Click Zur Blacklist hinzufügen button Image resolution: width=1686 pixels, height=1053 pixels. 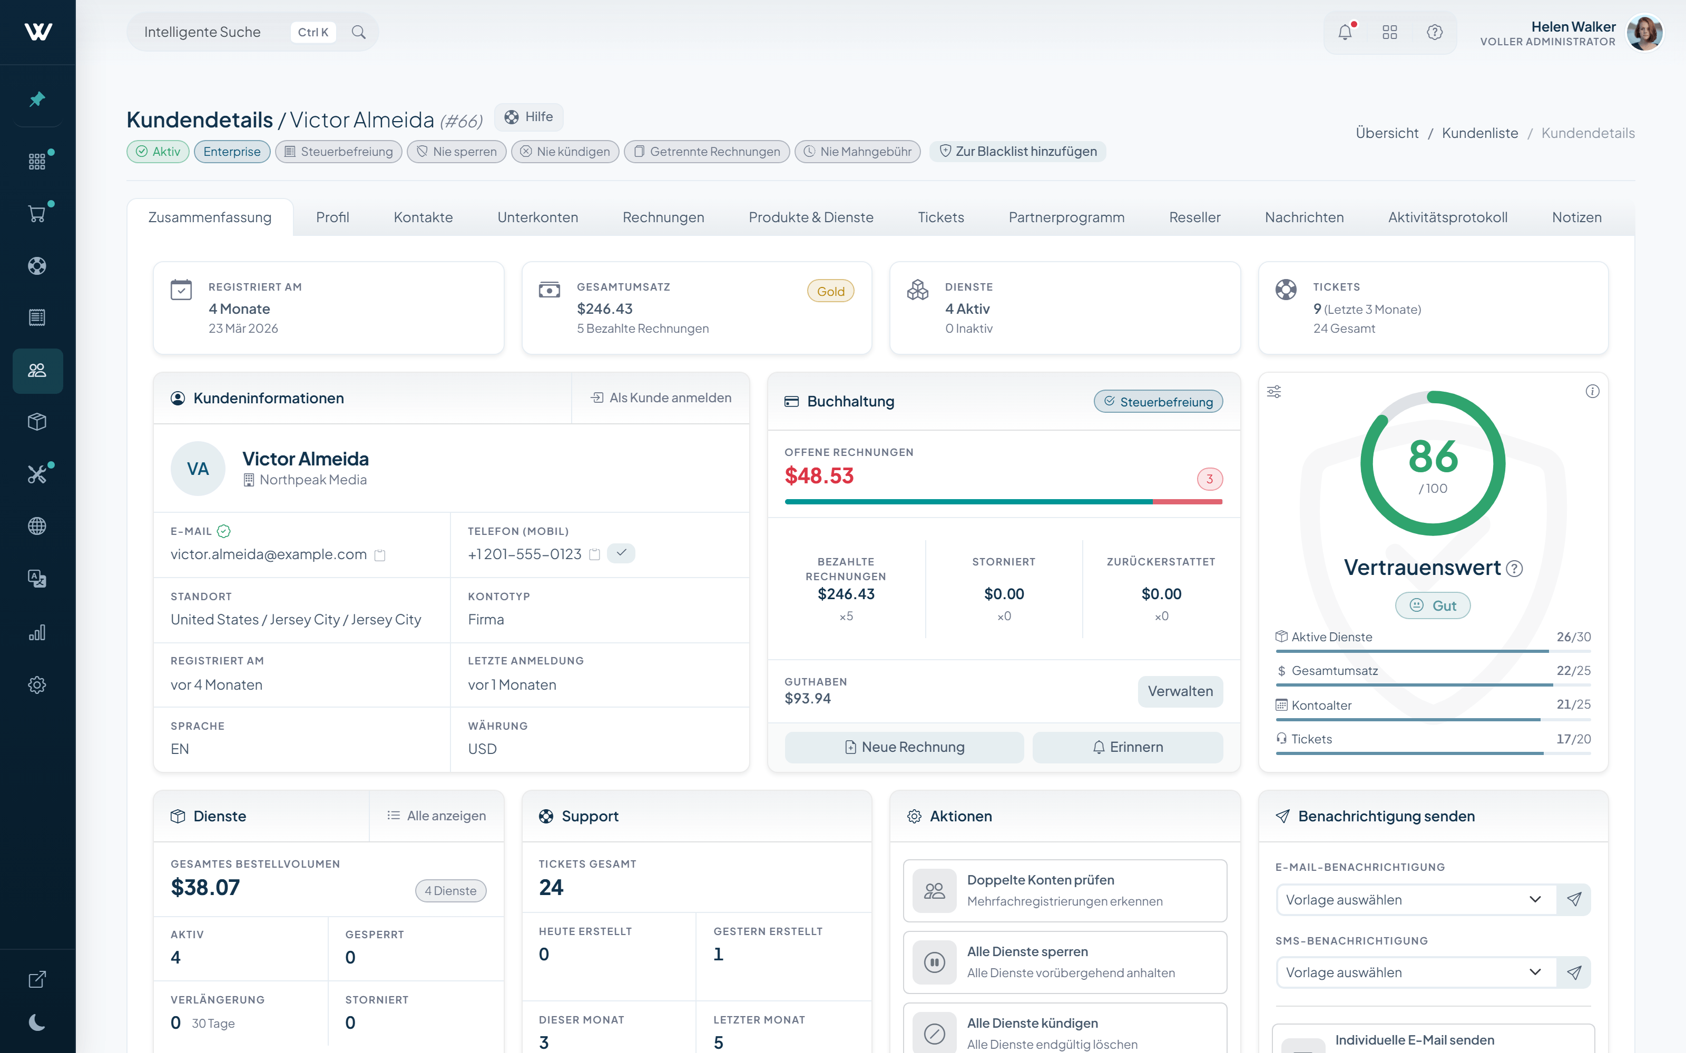point(1018,152)
